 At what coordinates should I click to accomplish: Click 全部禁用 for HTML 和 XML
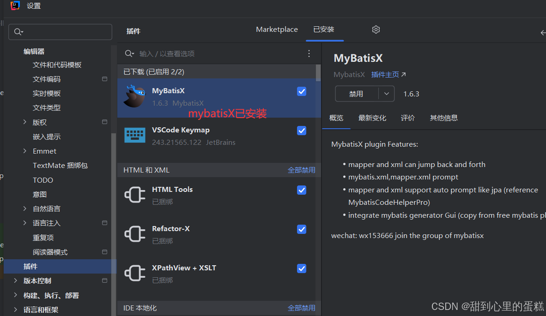pyautogui.click(x=302, y=170)
